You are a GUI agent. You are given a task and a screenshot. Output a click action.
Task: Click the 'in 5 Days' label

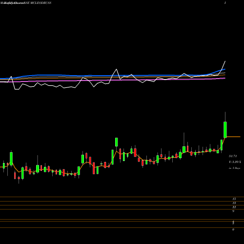click(x=235, y=168)
